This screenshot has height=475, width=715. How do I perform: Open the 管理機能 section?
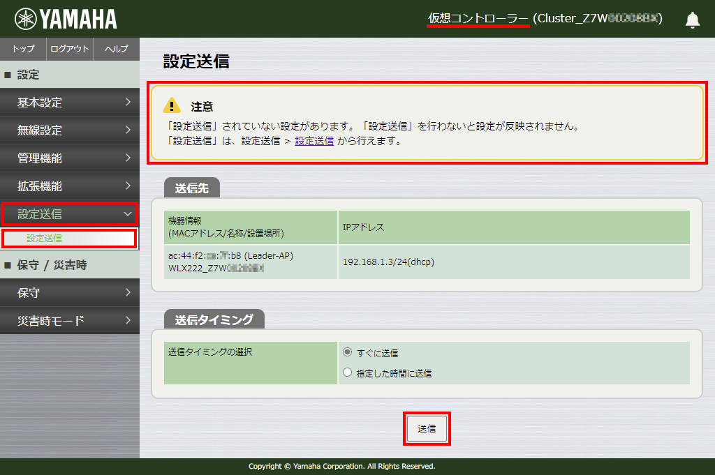click(70, 158)
